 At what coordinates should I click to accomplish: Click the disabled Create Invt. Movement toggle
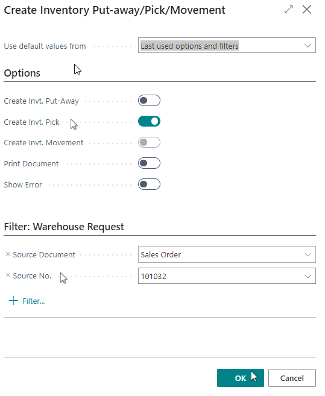(x=149, y=142)
